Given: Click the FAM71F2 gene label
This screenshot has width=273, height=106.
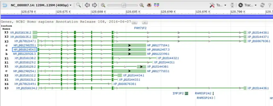Looking at the screenshot, I should [140, 28].
